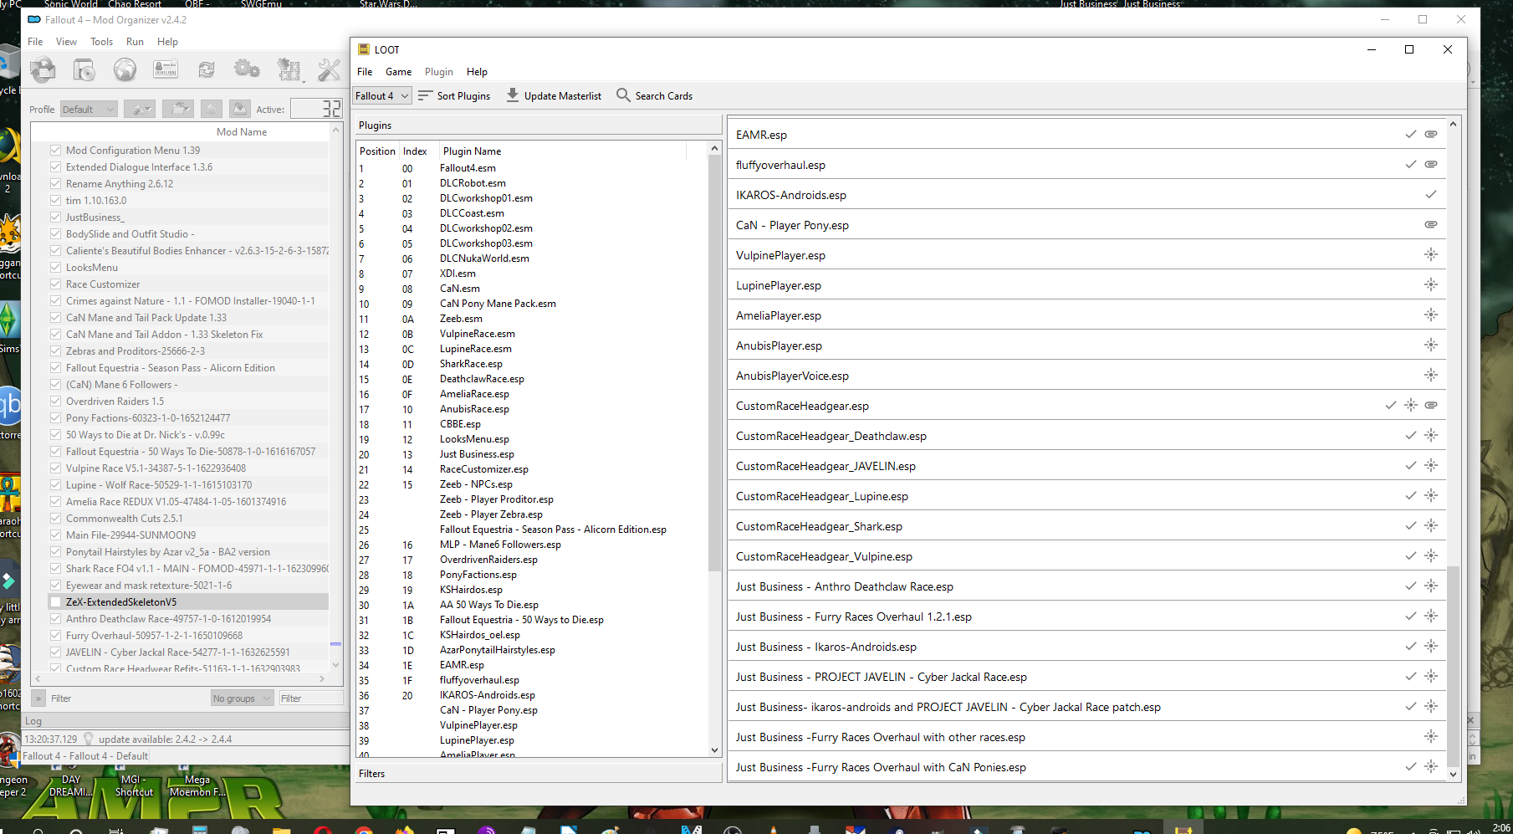Click instance manager icon in Mod Organizer toolbar

(43, 69)
